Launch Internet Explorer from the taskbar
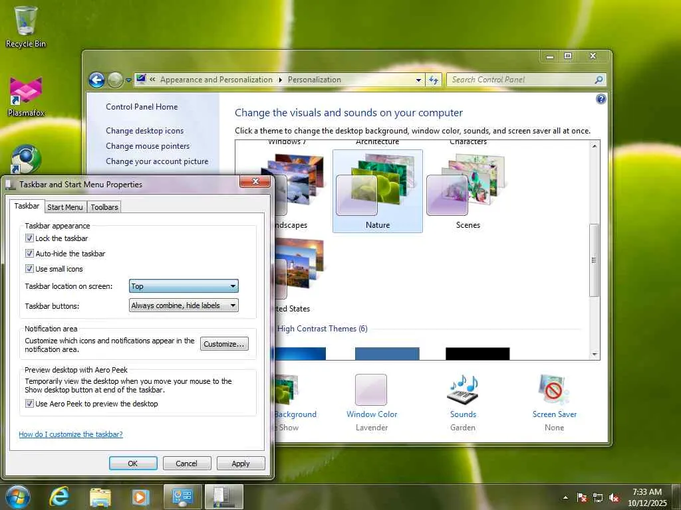 pos(59,497)
